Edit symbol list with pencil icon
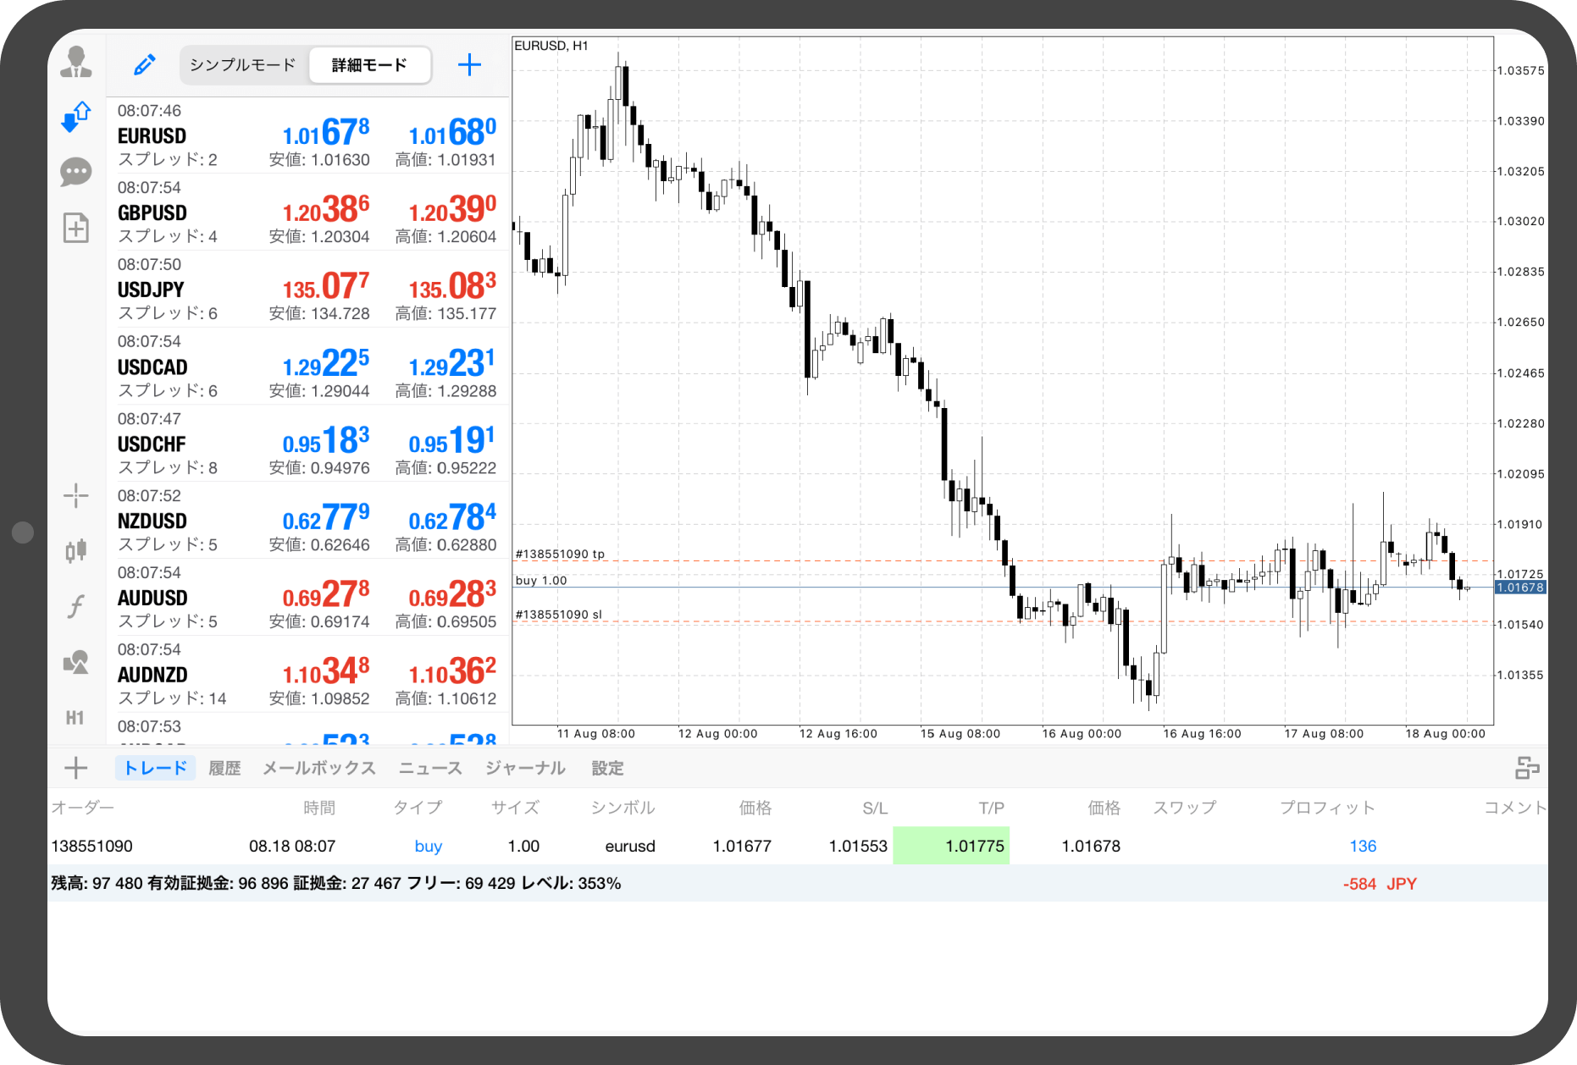 click(145, 65)
